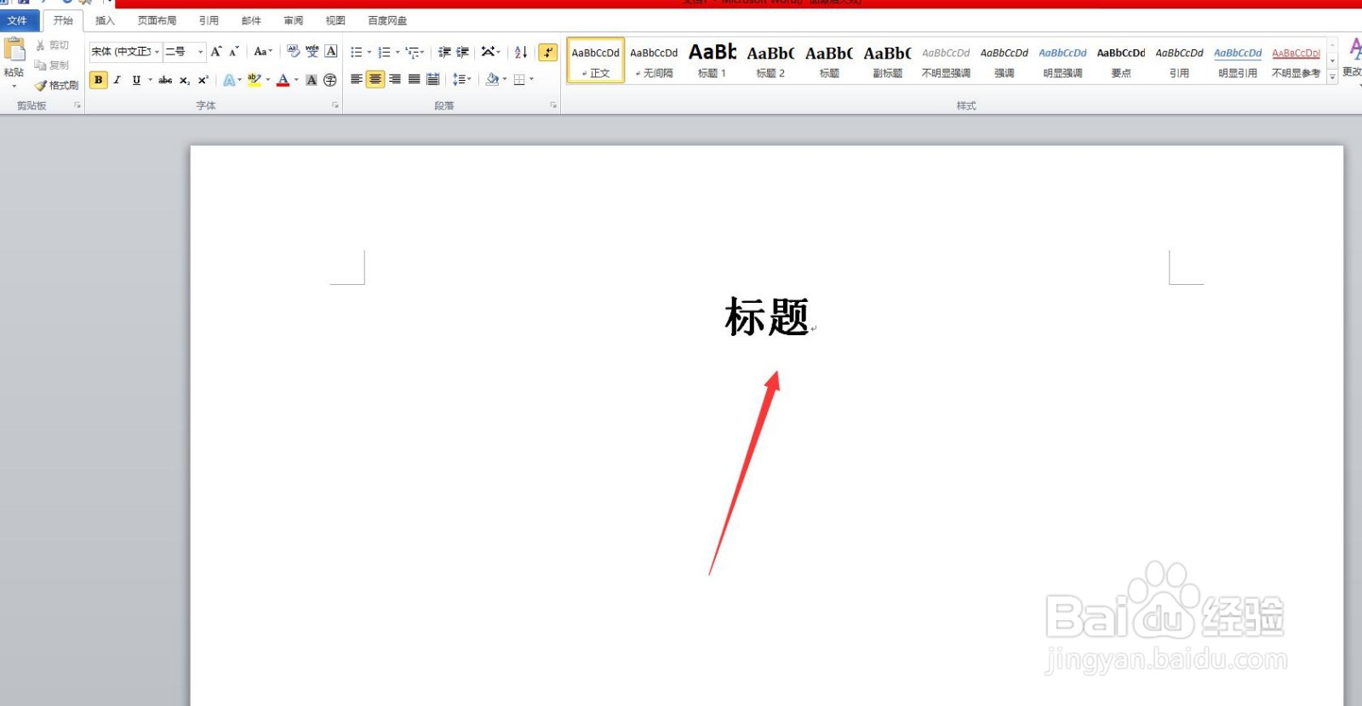Apply the 标题 1 style

[x=712, y=60]
